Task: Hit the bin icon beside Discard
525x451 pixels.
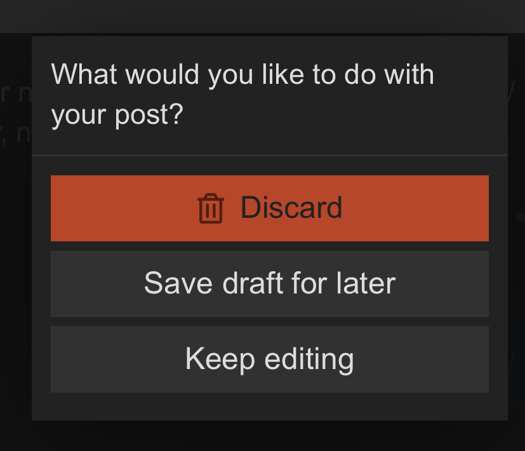Action: (210, 209)
